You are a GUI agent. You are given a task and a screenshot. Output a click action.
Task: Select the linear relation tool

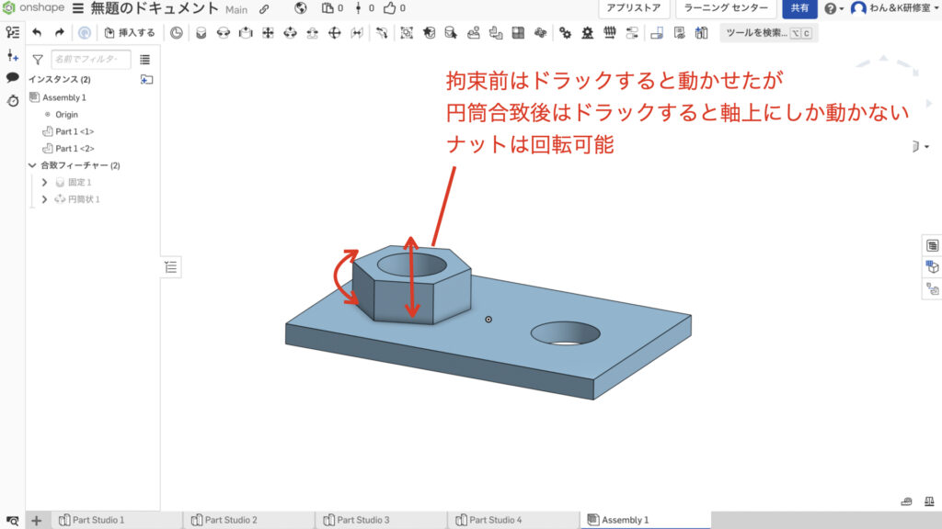pos(632,33)
